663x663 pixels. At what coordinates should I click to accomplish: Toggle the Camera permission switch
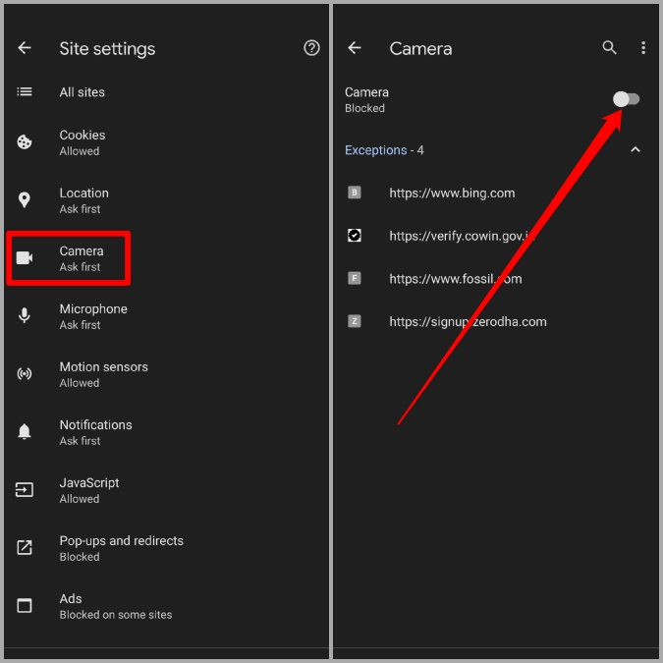tap(627, 99)
